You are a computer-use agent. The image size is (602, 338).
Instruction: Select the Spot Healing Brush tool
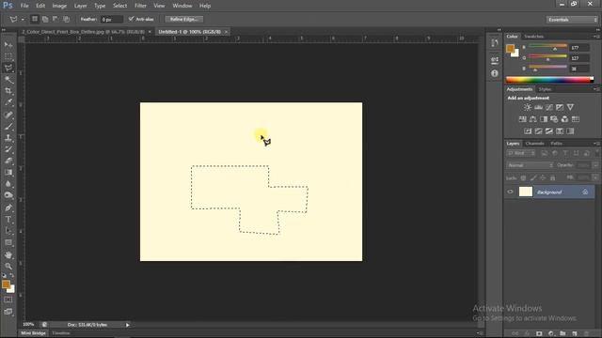8,115
